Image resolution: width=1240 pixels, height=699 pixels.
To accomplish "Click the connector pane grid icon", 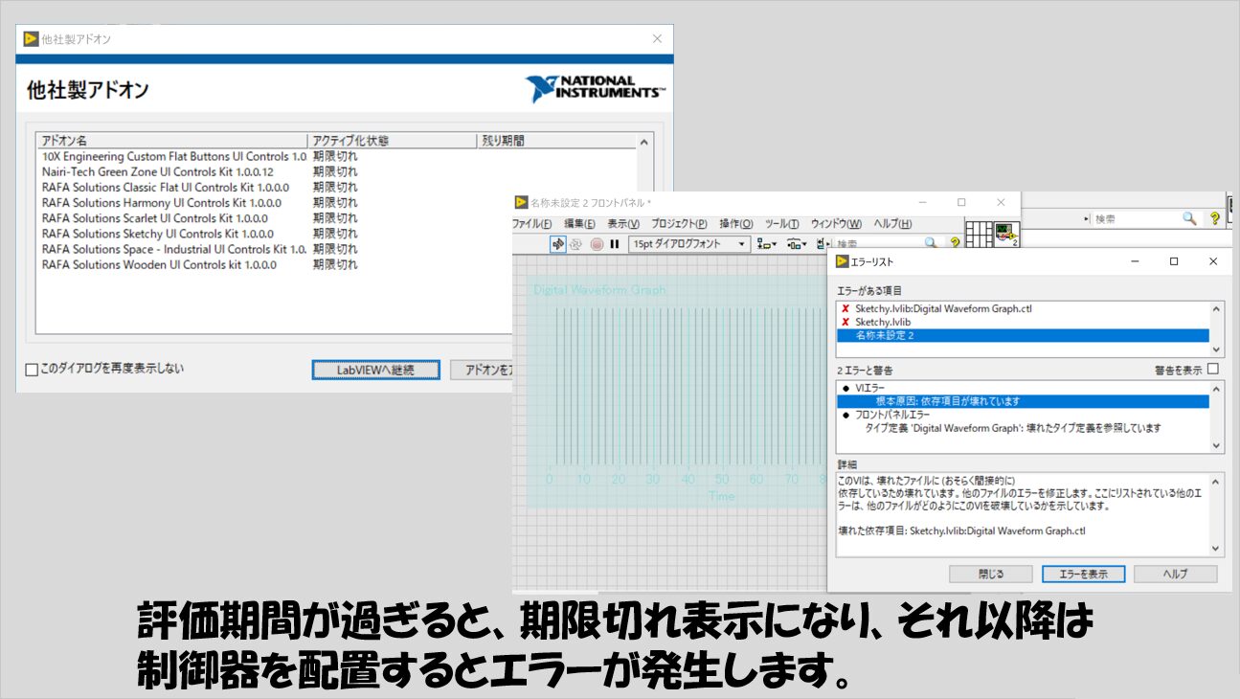I will pyautogui.click(x=979, y=234).
